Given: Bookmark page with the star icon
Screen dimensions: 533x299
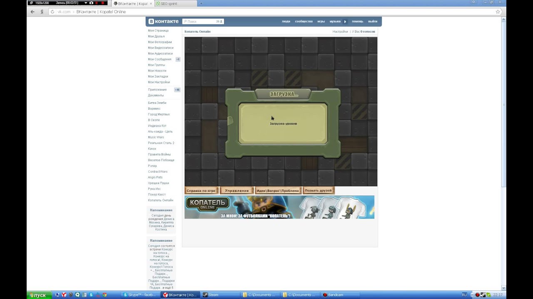Looking at the screenshot, I should coord(498,12).
